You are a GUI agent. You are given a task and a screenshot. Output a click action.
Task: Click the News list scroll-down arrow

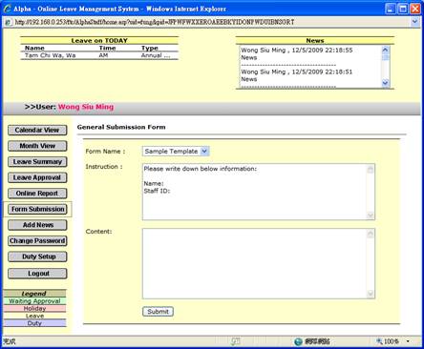385,83
